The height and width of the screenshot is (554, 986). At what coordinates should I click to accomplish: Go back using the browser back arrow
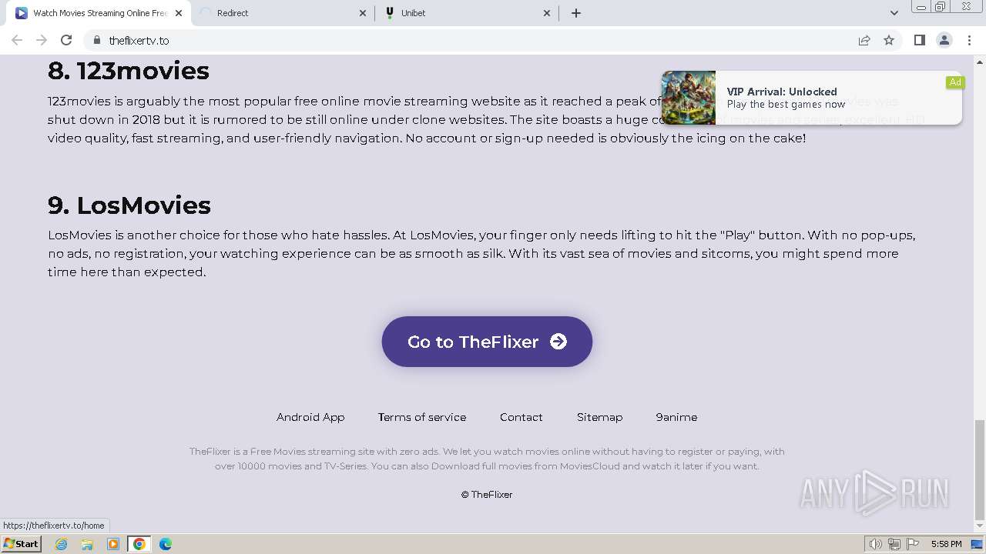pos(17,40)
